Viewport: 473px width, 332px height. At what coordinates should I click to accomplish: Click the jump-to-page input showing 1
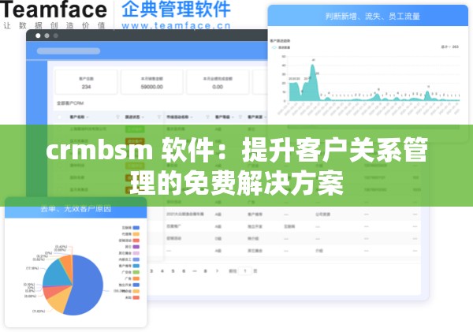point(245,271)
